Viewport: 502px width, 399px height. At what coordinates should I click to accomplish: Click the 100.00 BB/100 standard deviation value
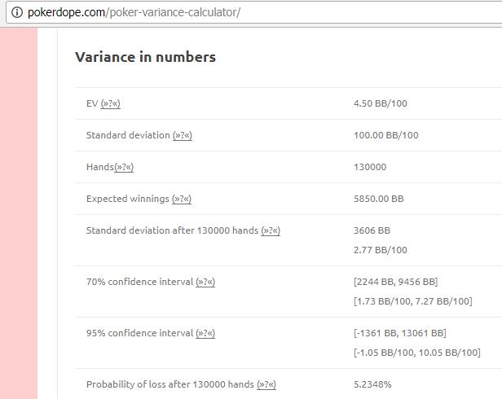(385, 135)
